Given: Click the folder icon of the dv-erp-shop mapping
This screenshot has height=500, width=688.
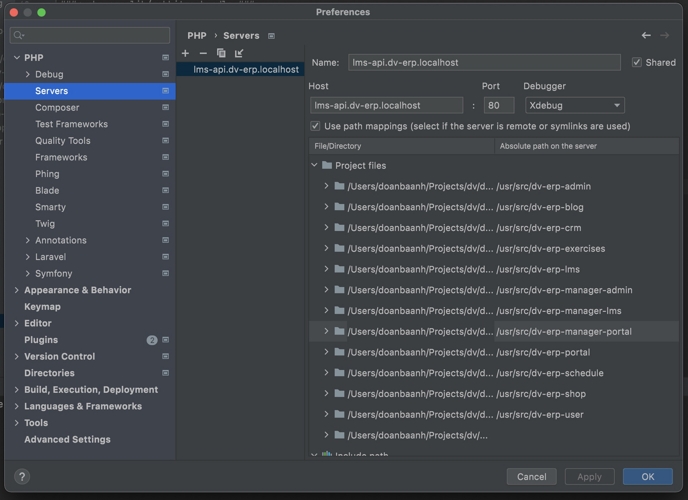Looking at the screenshot, I should [339, 394].
